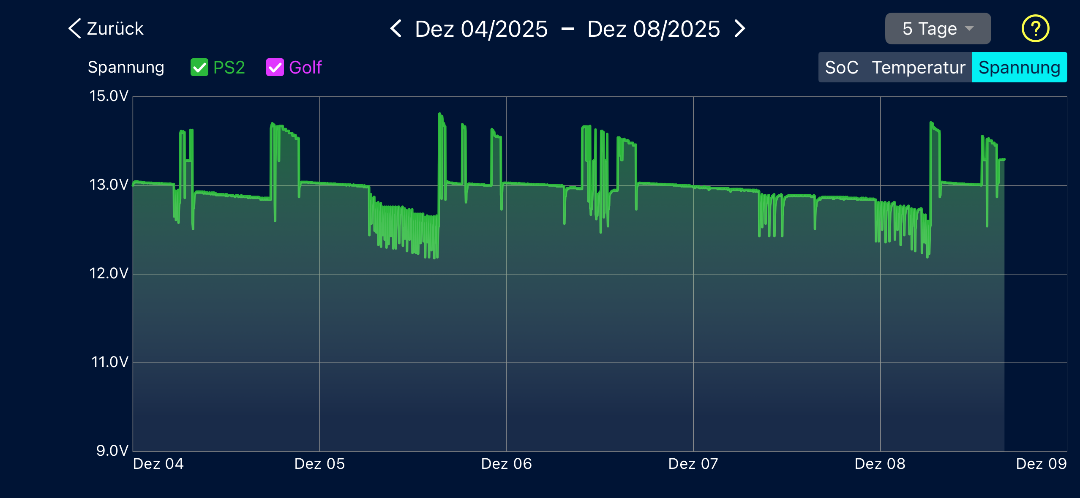Go to previous date range arrow
This screenshot has height=498, width=1080.
pyautogui.click(x=396, y=29)
